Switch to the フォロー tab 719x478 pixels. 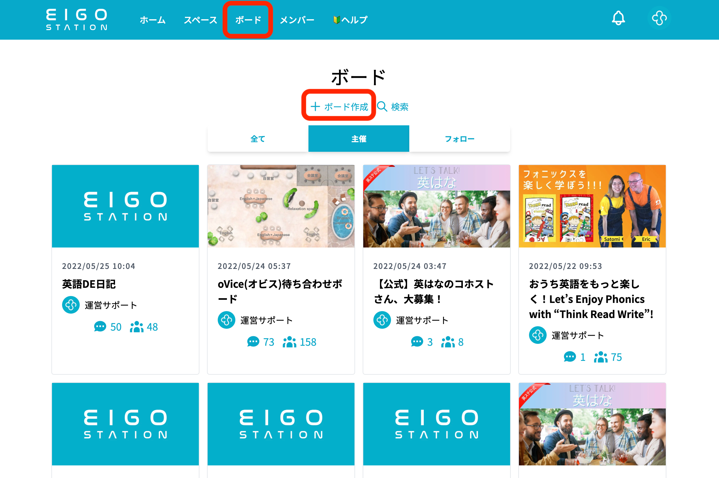[x=459, y=139]
